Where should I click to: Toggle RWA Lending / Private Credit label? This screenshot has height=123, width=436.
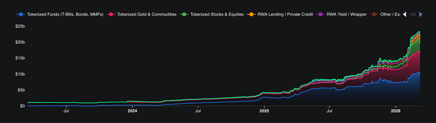(x=285, y=14)
